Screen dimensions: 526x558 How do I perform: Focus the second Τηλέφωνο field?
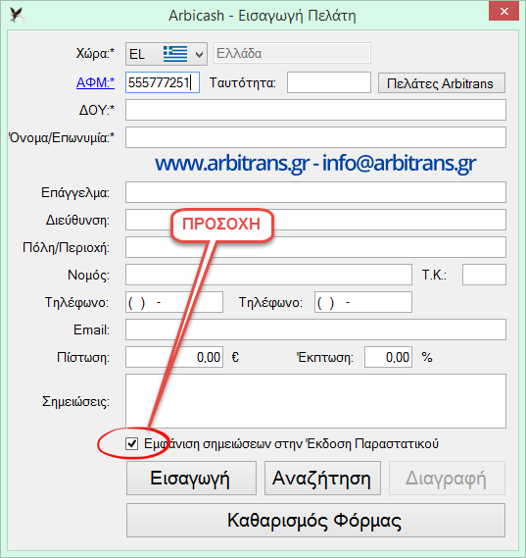[363, 302]
